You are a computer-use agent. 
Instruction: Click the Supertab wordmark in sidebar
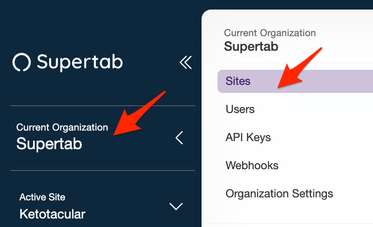point(80,62)
